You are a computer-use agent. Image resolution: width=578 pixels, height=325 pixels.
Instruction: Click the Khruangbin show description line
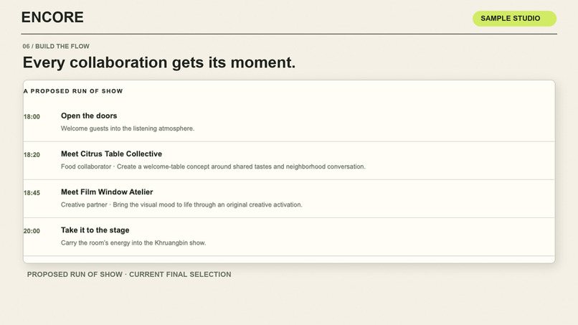pos(133,242)
